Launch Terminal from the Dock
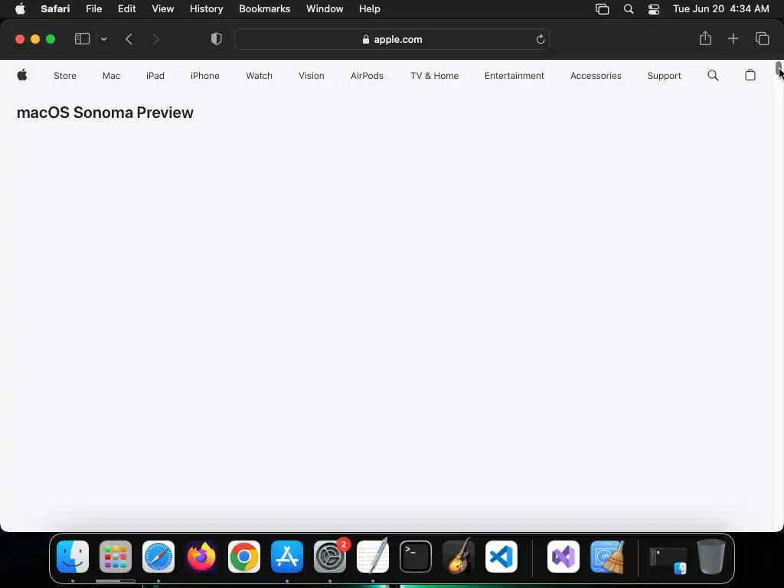 coord(416,557)
